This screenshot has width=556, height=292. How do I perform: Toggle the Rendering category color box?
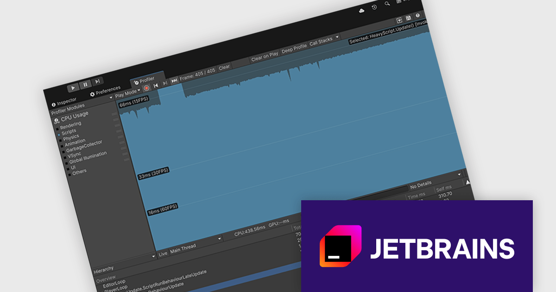click(x=57, y=130)
